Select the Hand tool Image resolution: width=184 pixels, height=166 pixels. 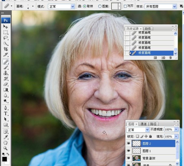click(x=5, y=143)
